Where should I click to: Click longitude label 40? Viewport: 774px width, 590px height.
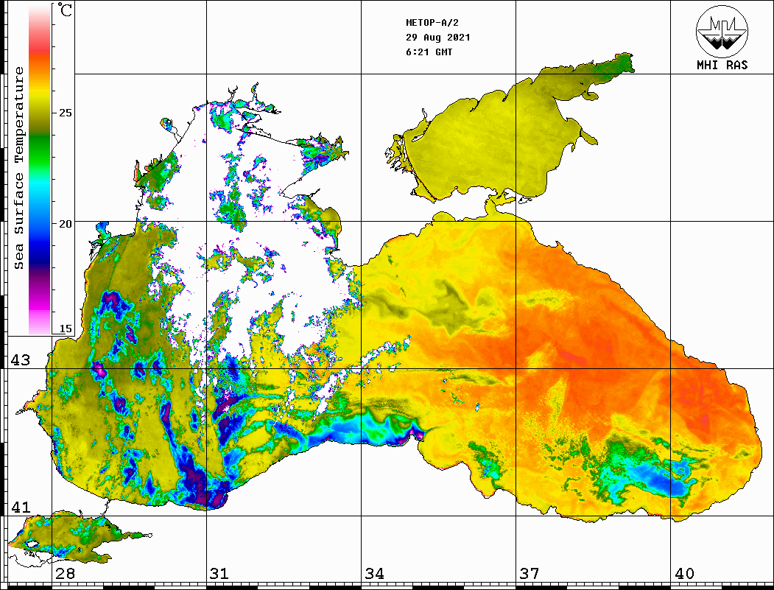(684, 574)
